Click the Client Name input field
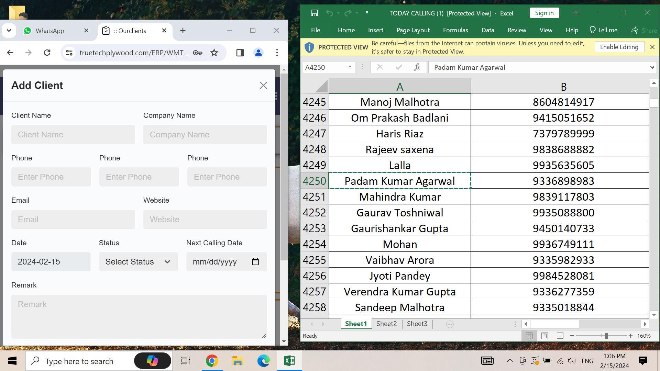660x371 pixels. coord(73,135)
